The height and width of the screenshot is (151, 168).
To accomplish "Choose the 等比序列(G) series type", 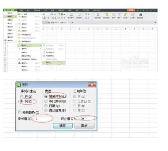I will (46, 101).
